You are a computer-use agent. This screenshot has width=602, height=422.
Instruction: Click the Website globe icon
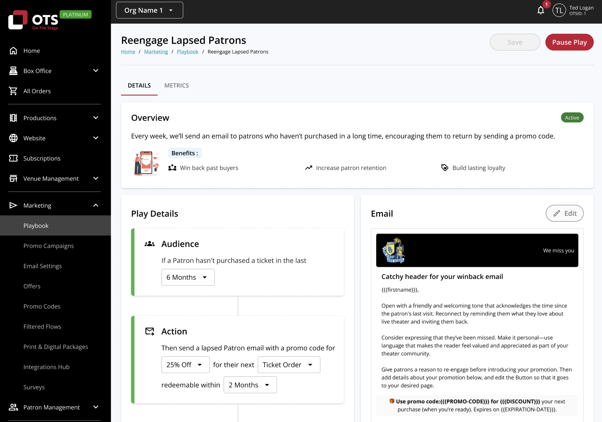13,138
